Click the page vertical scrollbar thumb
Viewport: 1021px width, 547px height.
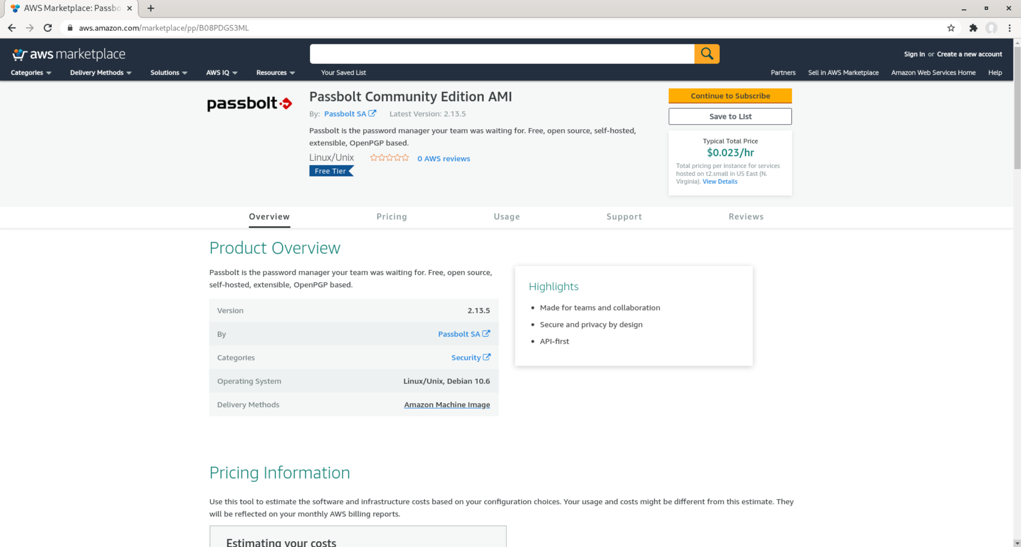[1017, 108]
